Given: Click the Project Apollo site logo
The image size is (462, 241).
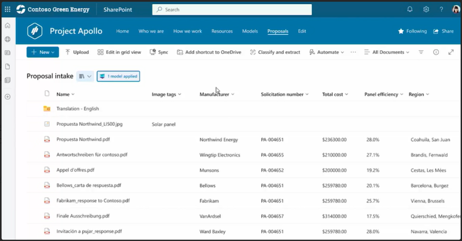Looking at the screenshot, I should coord(35,31).
